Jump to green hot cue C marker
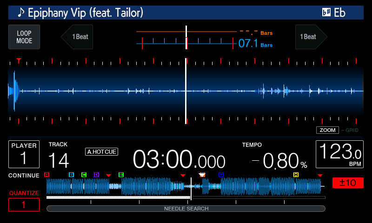The height and width of the screenshot is (223, 372). coord(84,175)
